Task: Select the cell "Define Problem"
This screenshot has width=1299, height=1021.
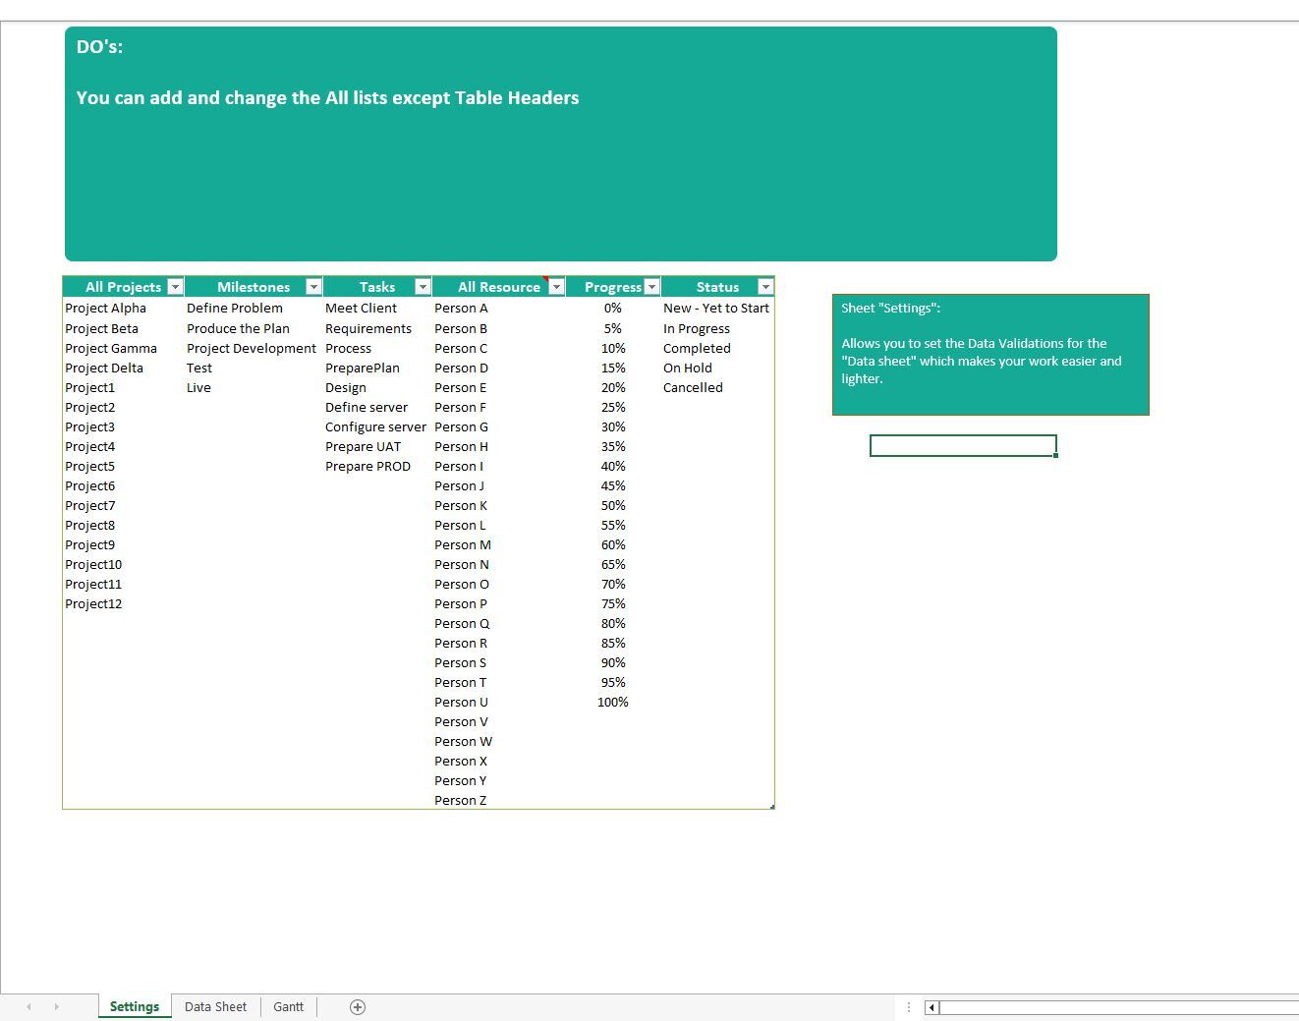Action: pos(254,308)
